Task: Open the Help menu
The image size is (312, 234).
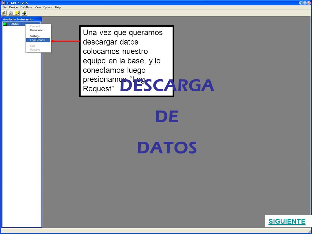Action: pyautogui.click(x=58, y=7)
